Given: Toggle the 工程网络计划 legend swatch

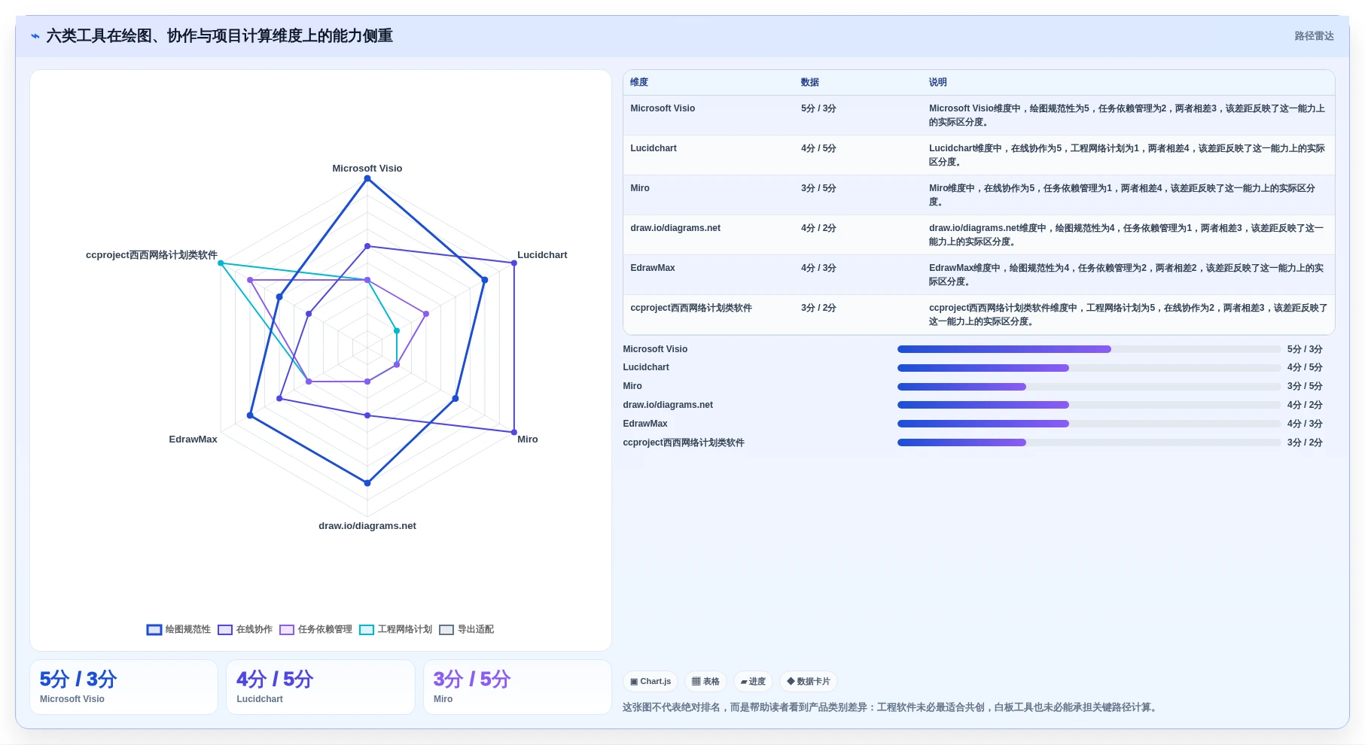Looking at the screenshot, I should tap(367, 630).
